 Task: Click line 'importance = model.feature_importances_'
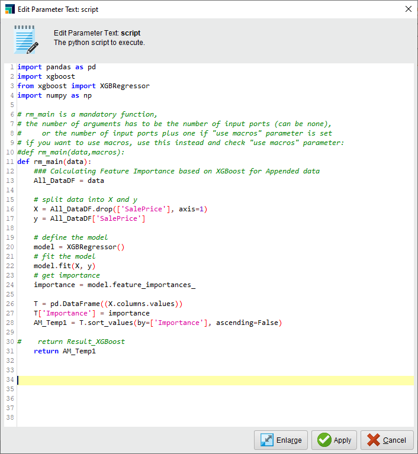(x=114, y=285)
